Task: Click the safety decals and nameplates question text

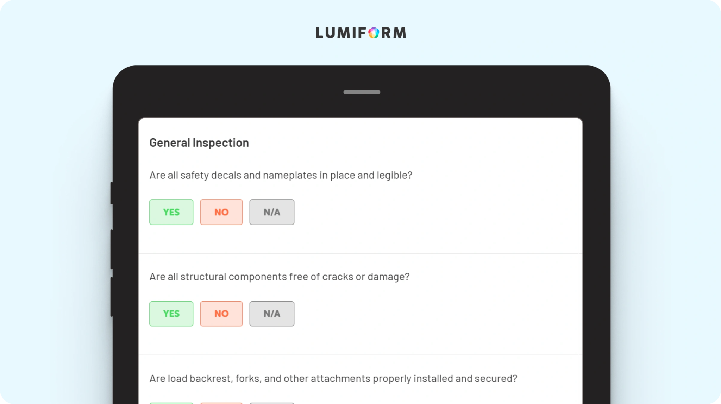Action: point(281,175)
